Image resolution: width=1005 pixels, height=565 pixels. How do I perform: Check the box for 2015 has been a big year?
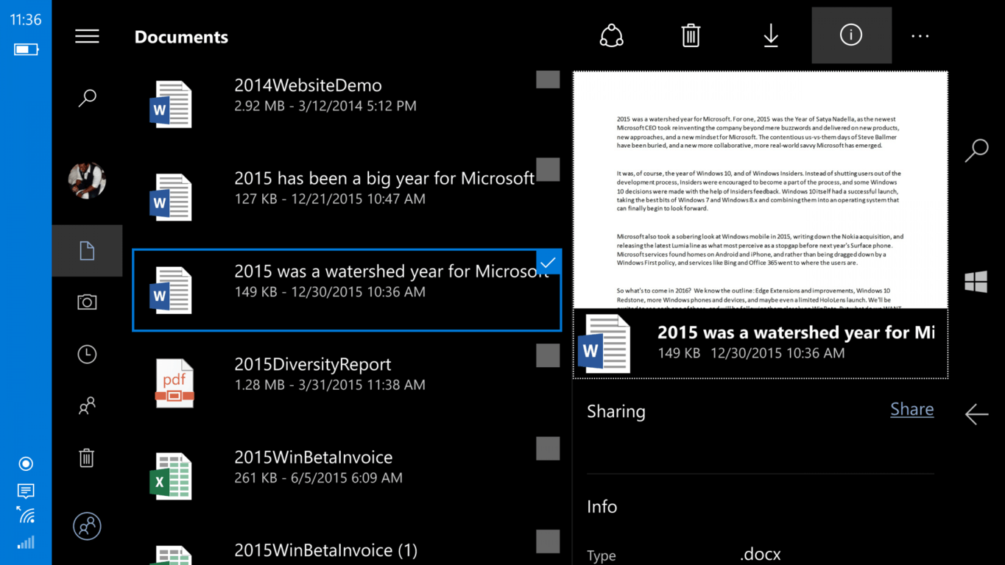pos(548,169)
